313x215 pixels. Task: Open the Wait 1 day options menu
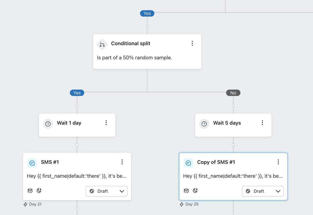106,123
